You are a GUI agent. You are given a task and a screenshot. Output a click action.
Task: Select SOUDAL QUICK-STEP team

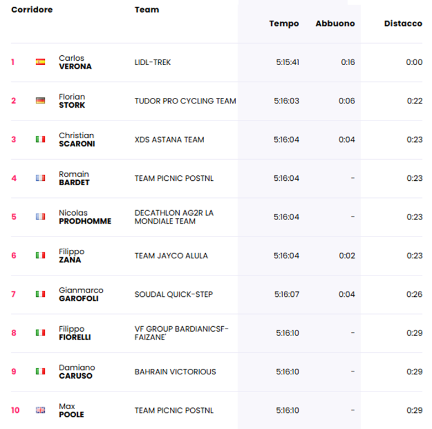pyautogui.click(x=174, y=294)
